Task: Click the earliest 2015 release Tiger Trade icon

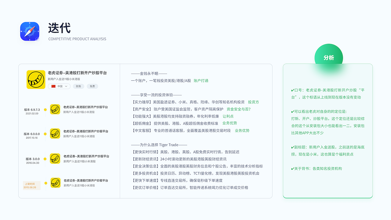Action: tap(55, 183)
